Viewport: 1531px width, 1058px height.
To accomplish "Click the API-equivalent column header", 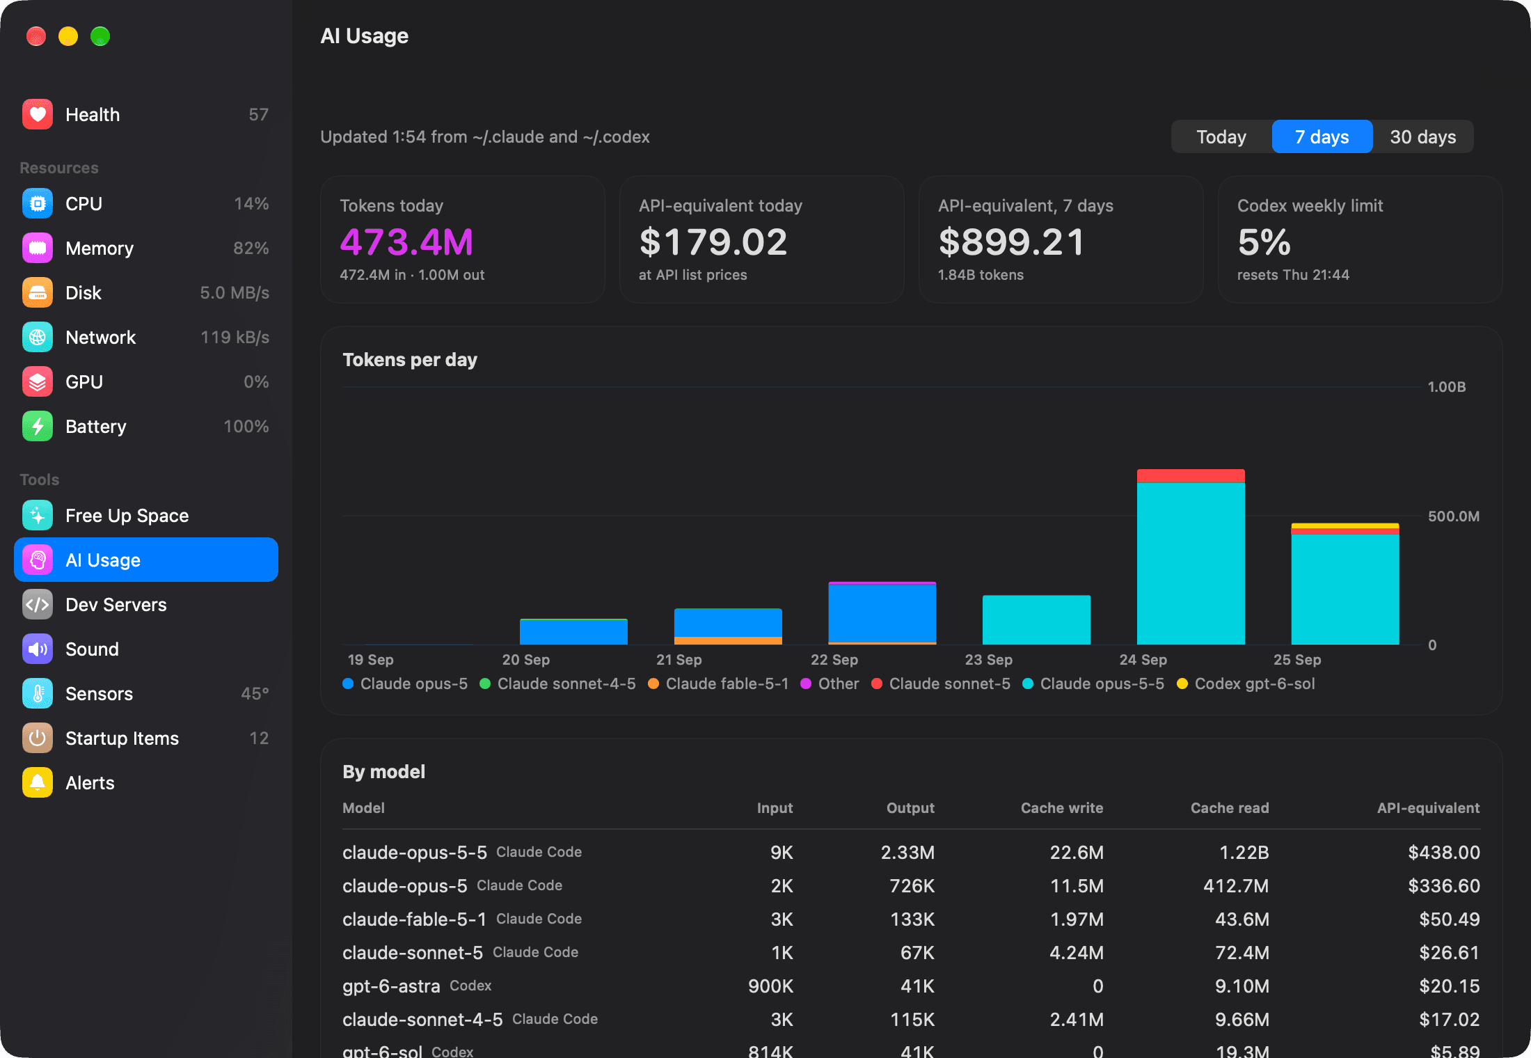I will coord(1428,807).
